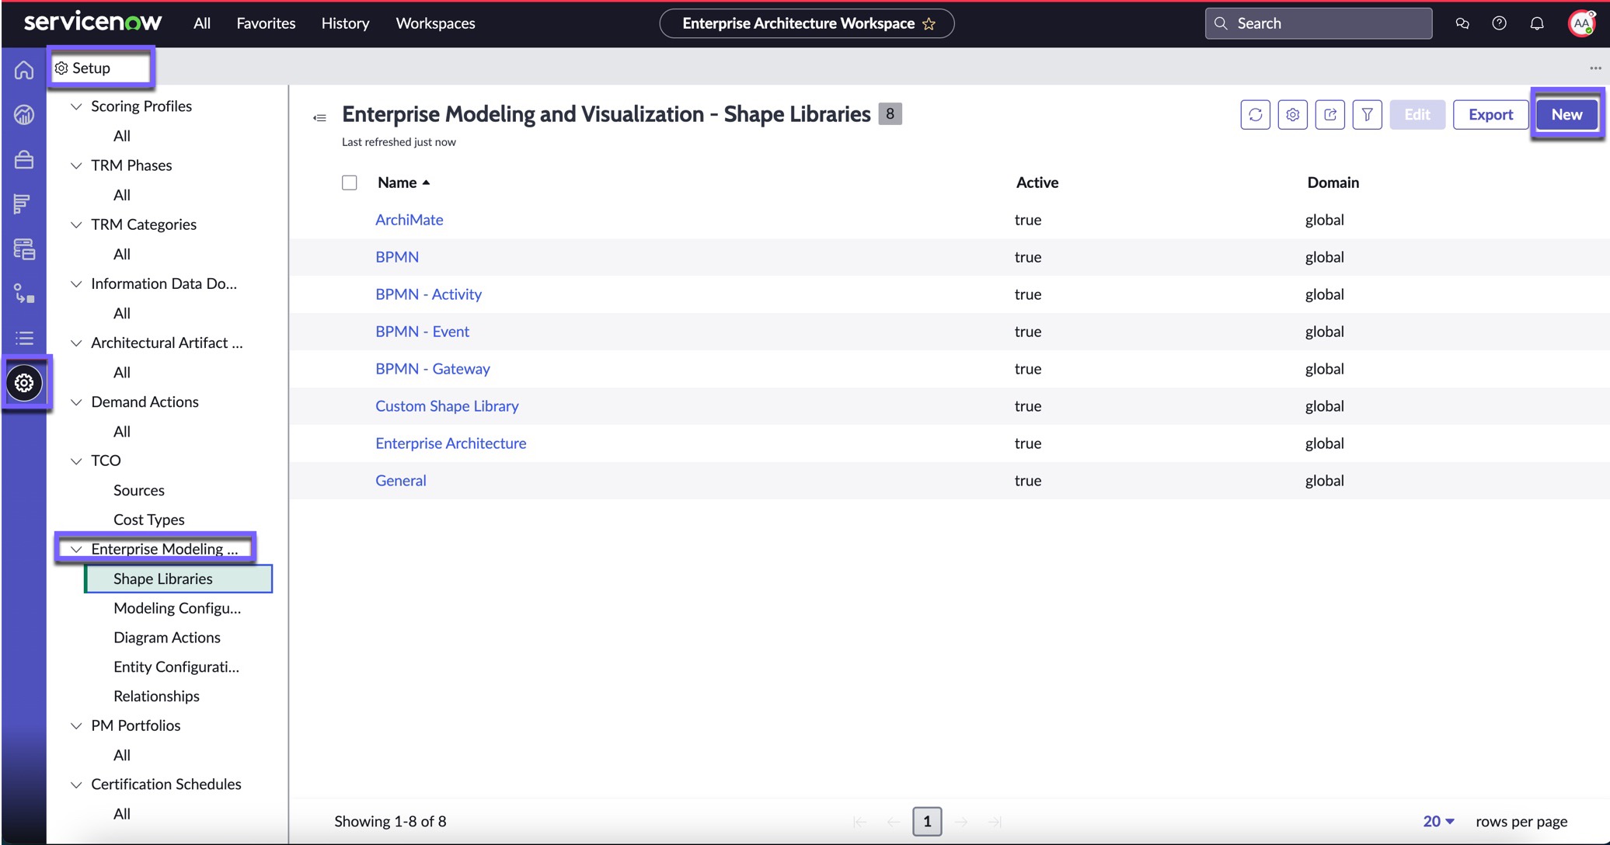Select Shape Libraries in the tree
This screenshot has width=1610, height=845.
pos(179,579)
